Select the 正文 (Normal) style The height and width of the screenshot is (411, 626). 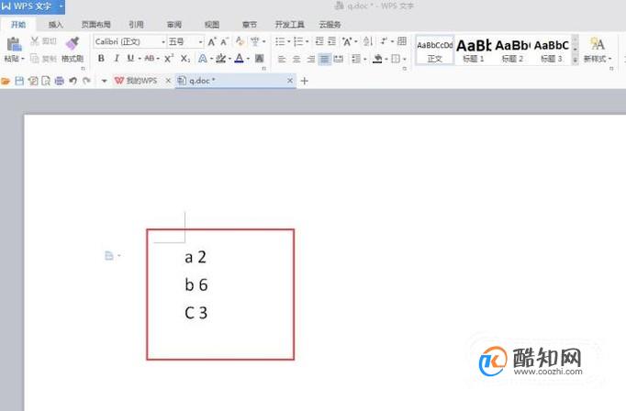[435, 50]
